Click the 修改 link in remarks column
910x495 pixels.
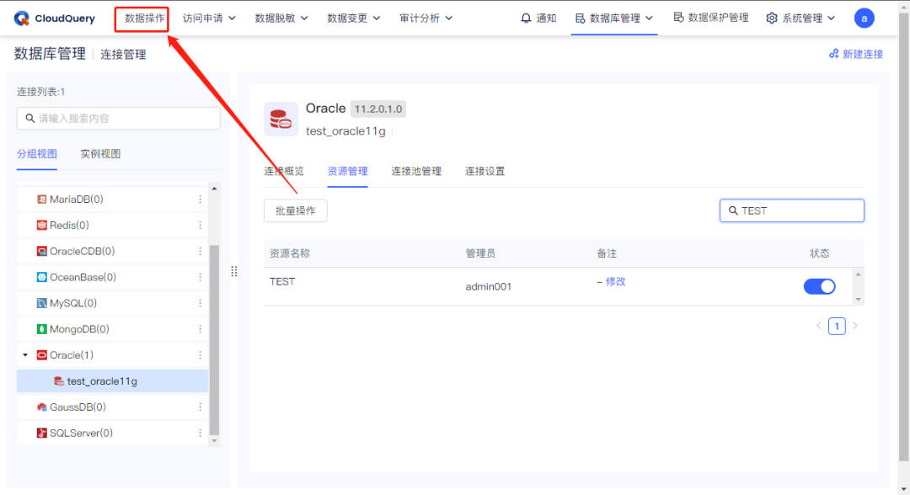click(615, 281)
